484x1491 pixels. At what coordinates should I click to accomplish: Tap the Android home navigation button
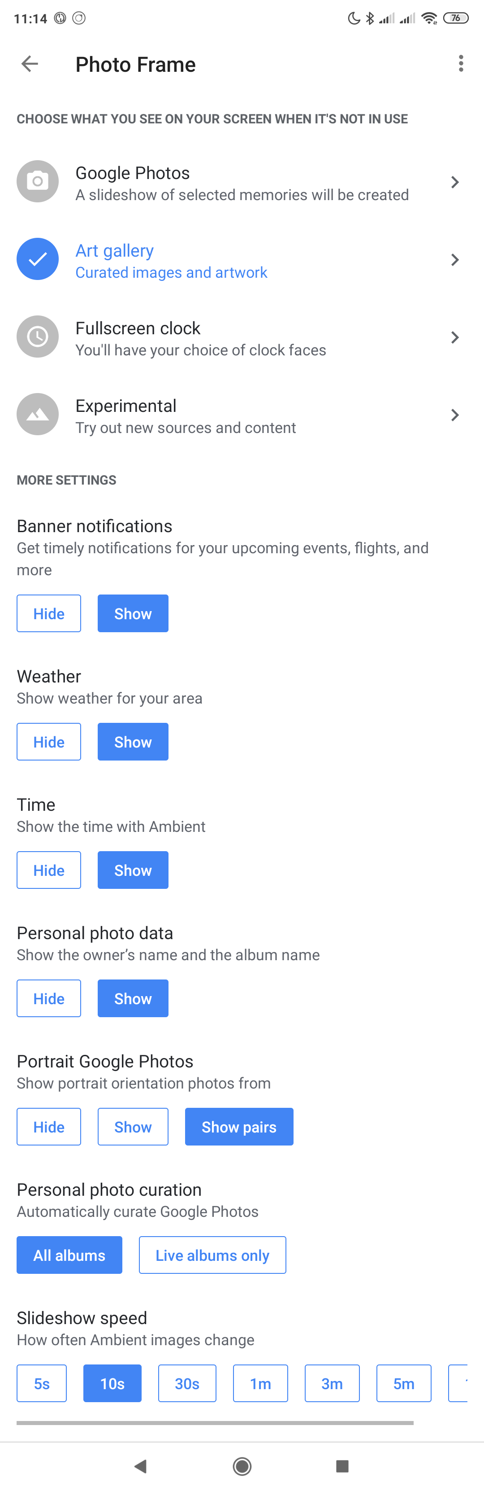tap(242, 1465)
